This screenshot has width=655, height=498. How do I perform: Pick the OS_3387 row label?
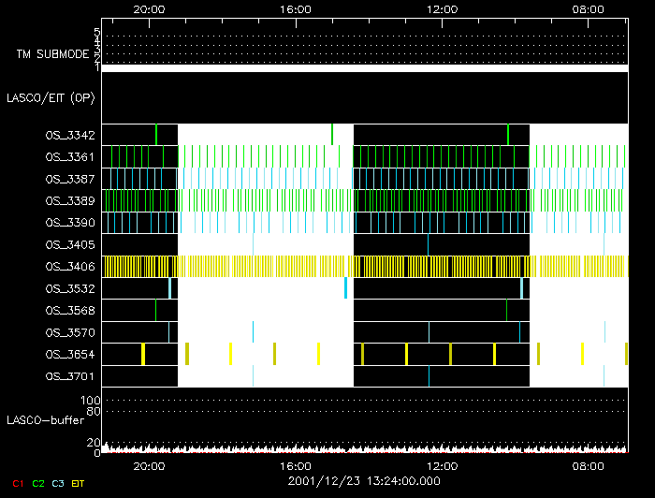point(69,179)
